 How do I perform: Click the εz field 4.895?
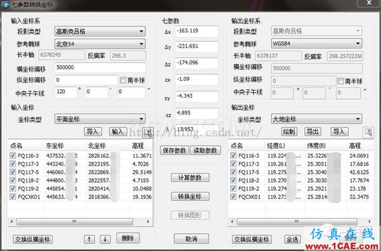coord(197,113)
